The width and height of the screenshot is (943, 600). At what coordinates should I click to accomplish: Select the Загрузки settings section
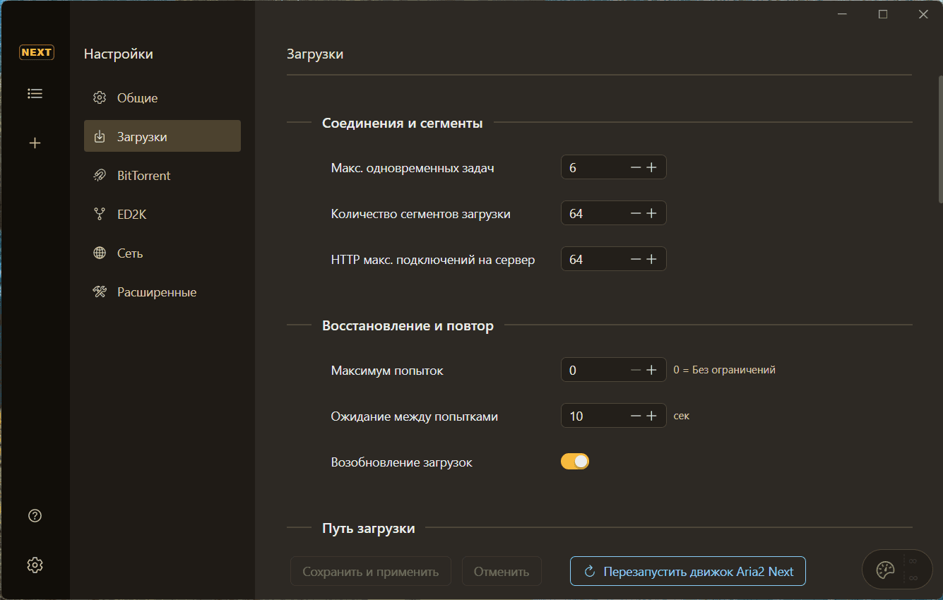(x=162, y=136)
